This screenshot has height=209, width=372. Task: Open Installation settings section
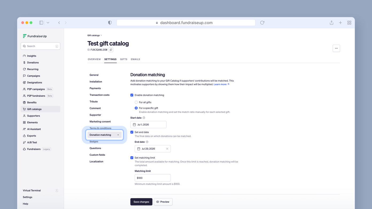pos(96,82)
